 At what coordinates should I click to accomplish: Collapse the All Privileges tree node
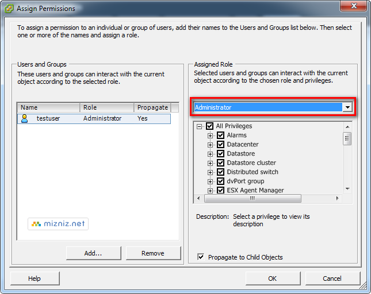coord(199,126)
